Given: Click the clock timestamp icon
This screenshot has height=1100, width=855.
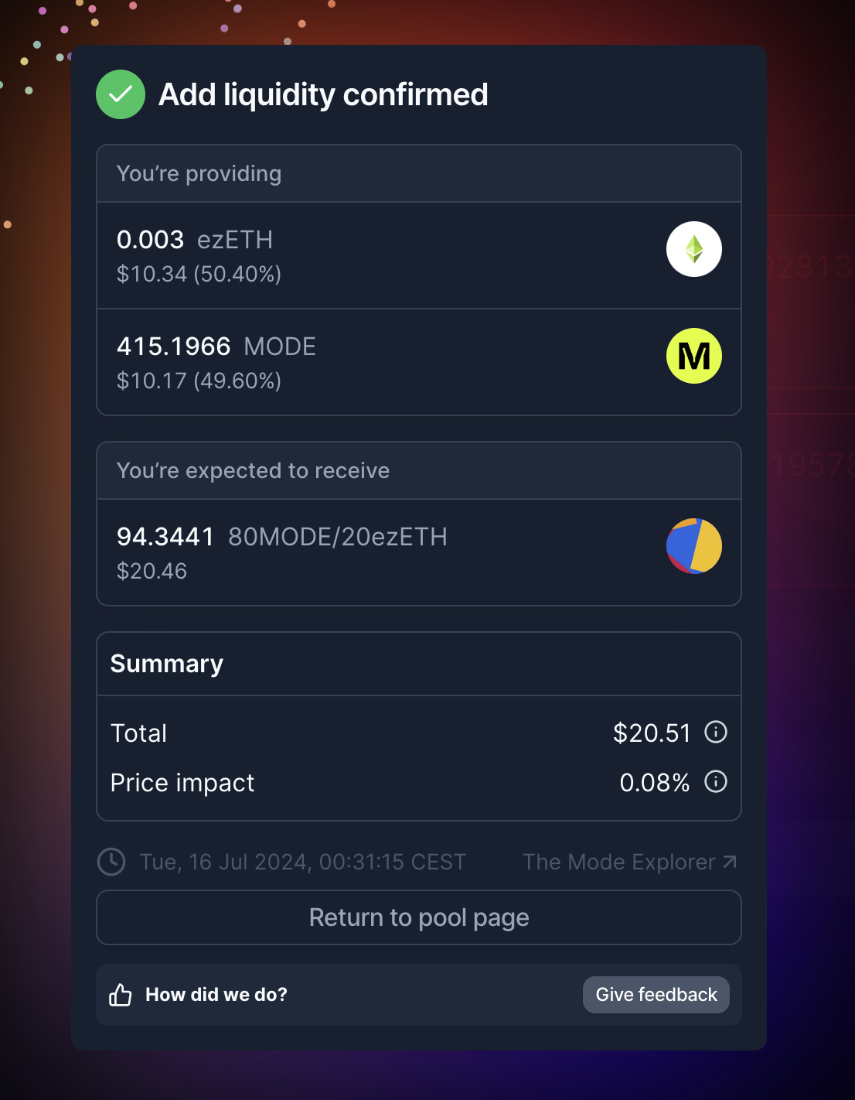Looking at the screenshot, I should (111, 862).
